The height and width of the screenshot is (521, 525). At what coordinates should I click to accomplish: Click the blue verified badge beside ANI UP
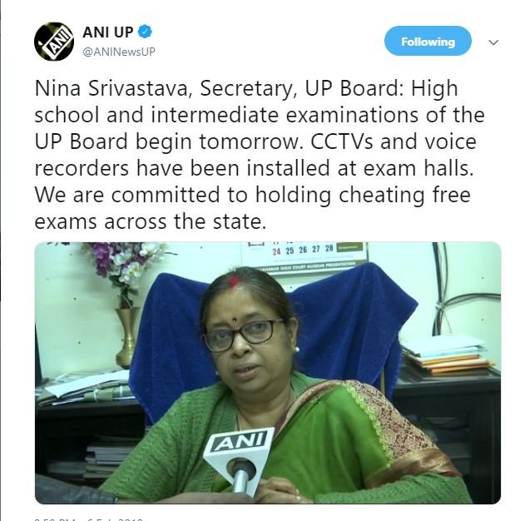pos(145,32)
